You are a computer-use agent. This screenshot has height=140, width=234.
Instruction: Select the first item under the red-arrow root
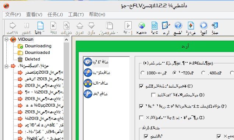44,73
